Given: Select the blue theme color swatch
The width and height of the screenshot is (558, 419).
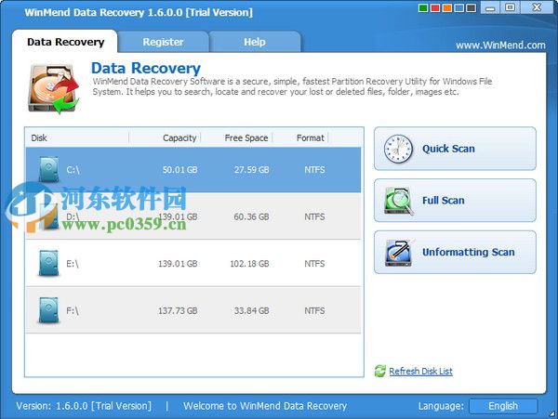Looking at the screenshot, I should (459, 7).
